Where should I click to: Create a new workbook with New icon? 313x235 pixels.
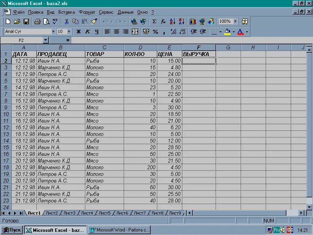click(8, 22)
